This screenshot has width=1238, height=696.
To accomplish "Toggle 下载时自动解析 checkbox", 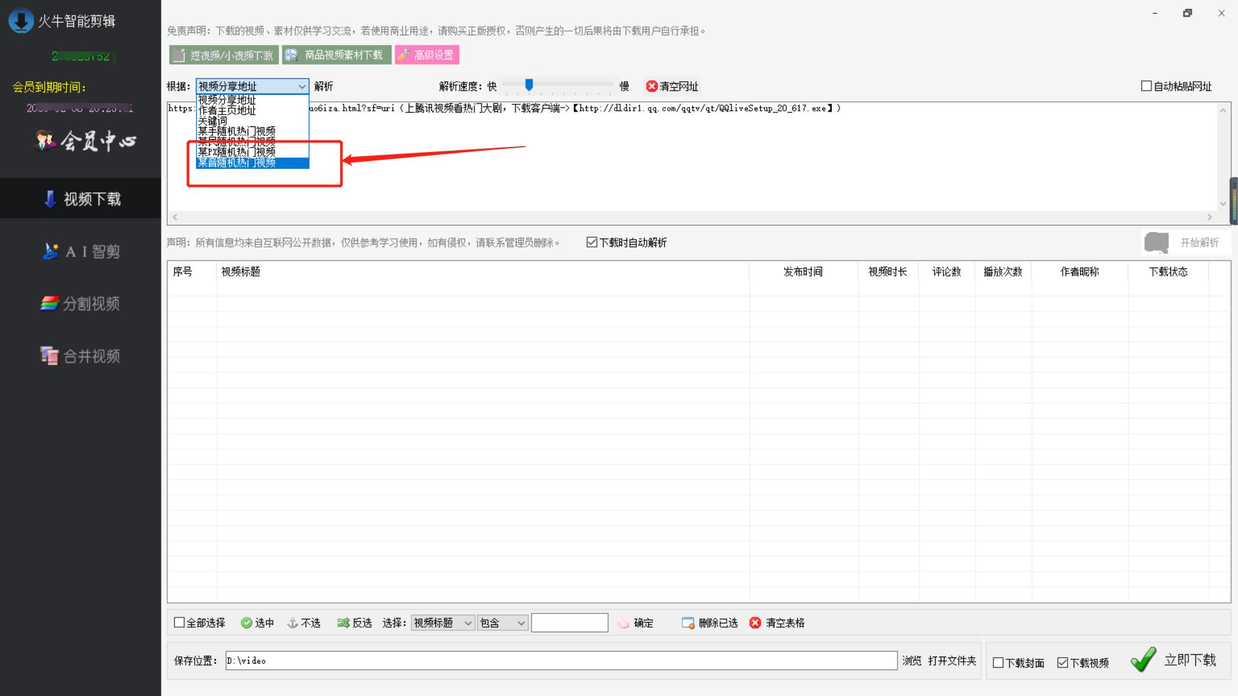I will pos(592,242).
